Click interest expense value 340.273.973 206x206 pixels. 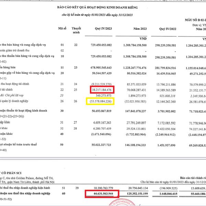104,95
